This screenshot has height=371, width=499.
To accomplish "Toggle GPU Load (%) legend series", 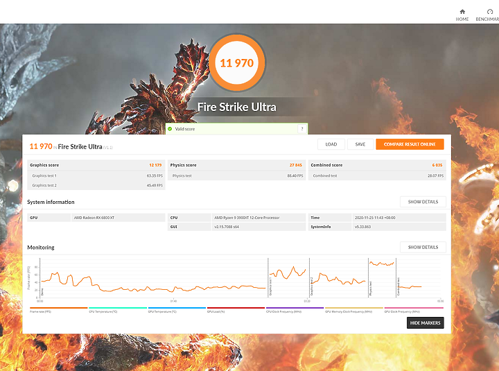I will tap(236, 310).
